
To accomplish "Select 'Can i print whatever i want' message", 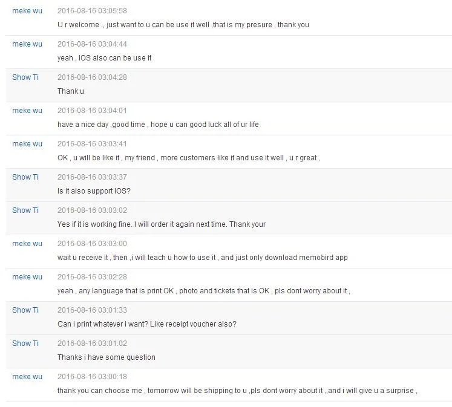I will (x=146, y=324).
